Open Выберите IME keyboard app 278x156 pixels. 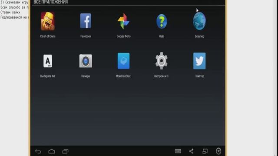coord(48,61)
